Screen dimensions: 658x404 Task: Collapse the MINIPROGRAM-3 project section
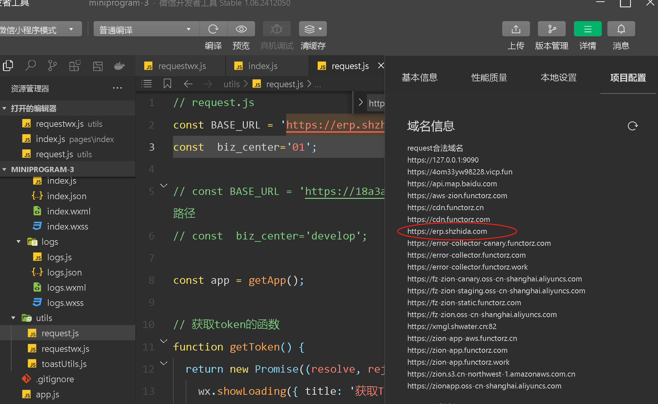4,169
